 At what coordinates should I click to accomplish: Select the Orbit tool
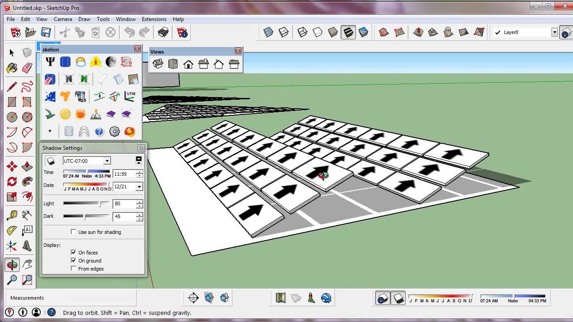(x=12, y=265)
